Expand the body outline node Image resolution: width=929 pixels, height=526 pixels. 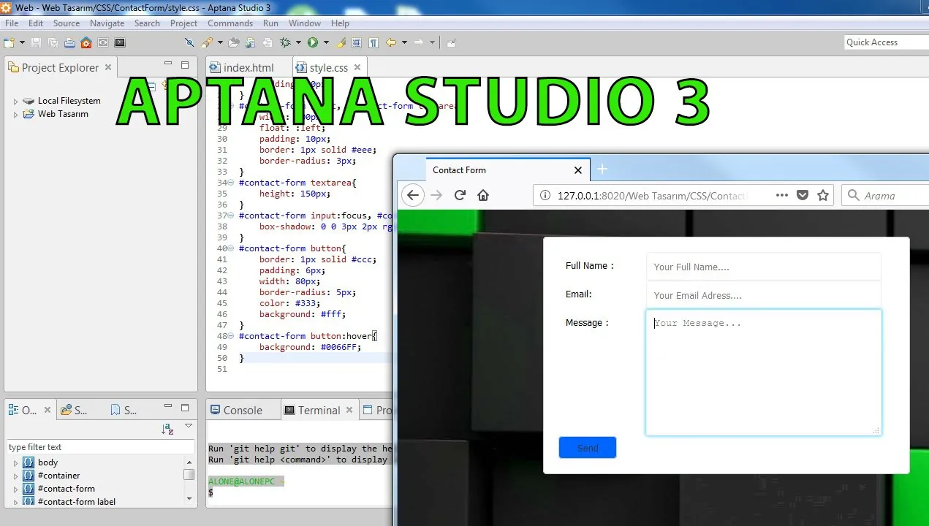point(15,463)
